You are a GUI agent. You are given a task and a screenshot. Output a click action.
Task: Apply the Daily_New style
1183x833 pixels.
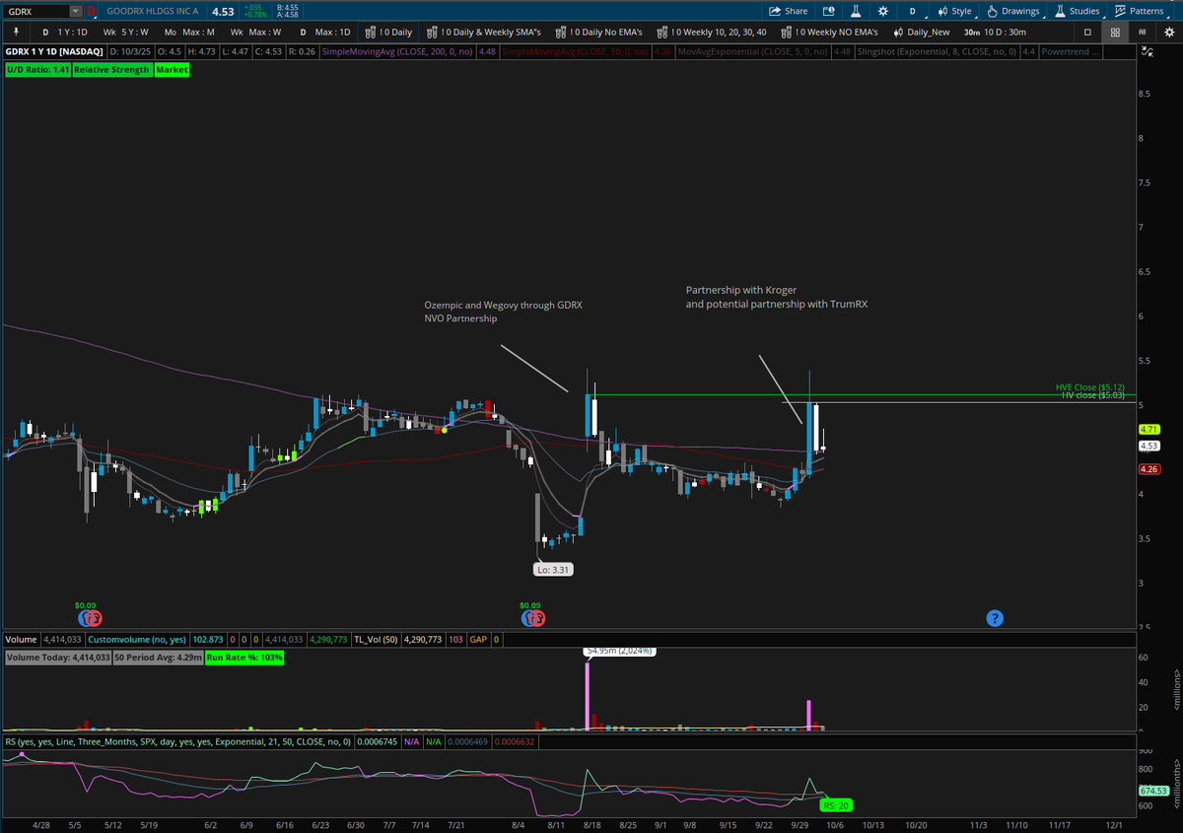click(x=921, y=32)
